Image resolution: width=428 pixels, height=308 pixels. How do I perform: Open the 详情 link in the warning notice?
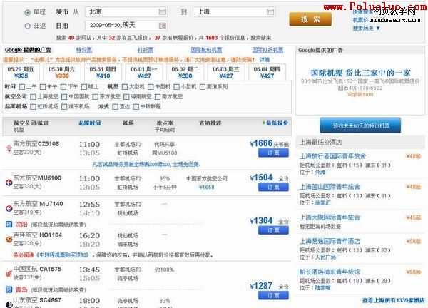click(x=265, y=60)
